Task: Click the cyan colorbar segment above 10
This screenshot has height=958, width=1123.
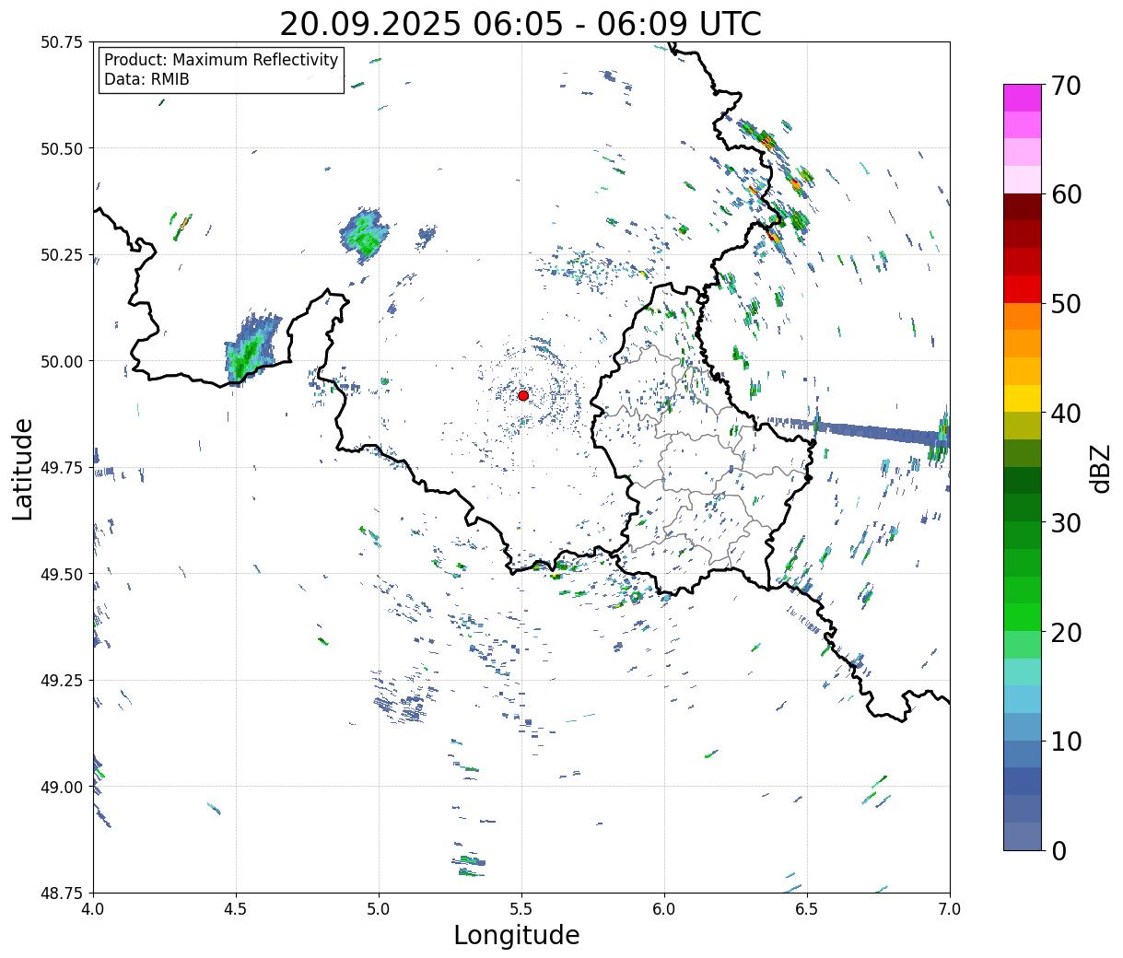Action: tap(1023, 699)
